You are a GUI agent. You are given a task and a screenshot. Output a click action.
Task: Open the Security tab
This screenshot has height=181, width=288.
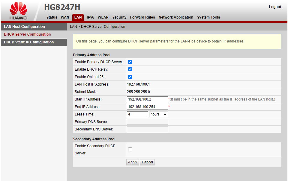click(x=119, y=17)
